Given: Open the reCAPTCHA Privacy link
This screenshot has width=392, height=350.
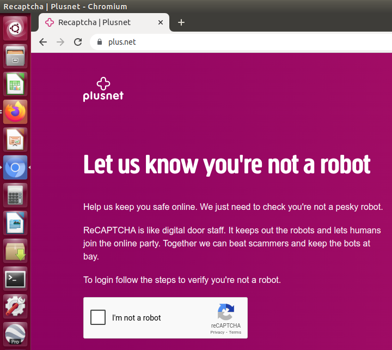Looking at the screenshot, I should pyautogui.click(x=217, y=332).
